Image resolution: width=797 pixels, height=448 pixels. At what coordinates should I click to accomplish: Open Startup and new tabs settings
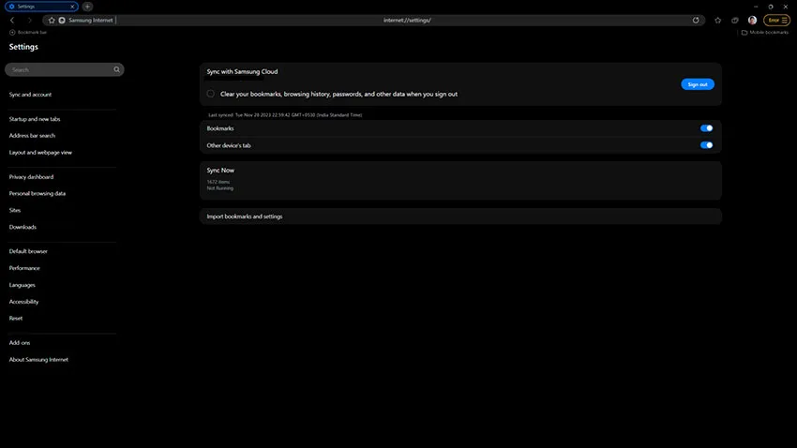pyautogui.click(x=35, y=119)
